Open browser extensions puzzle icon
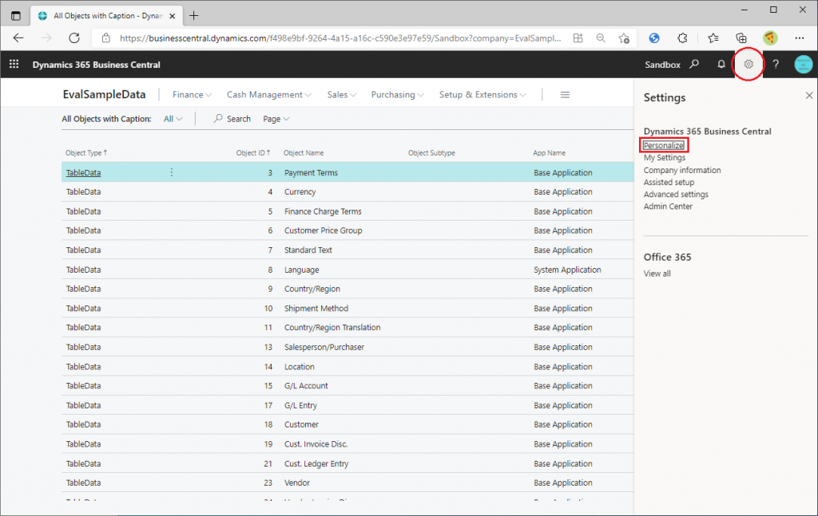 coord(682,38)
